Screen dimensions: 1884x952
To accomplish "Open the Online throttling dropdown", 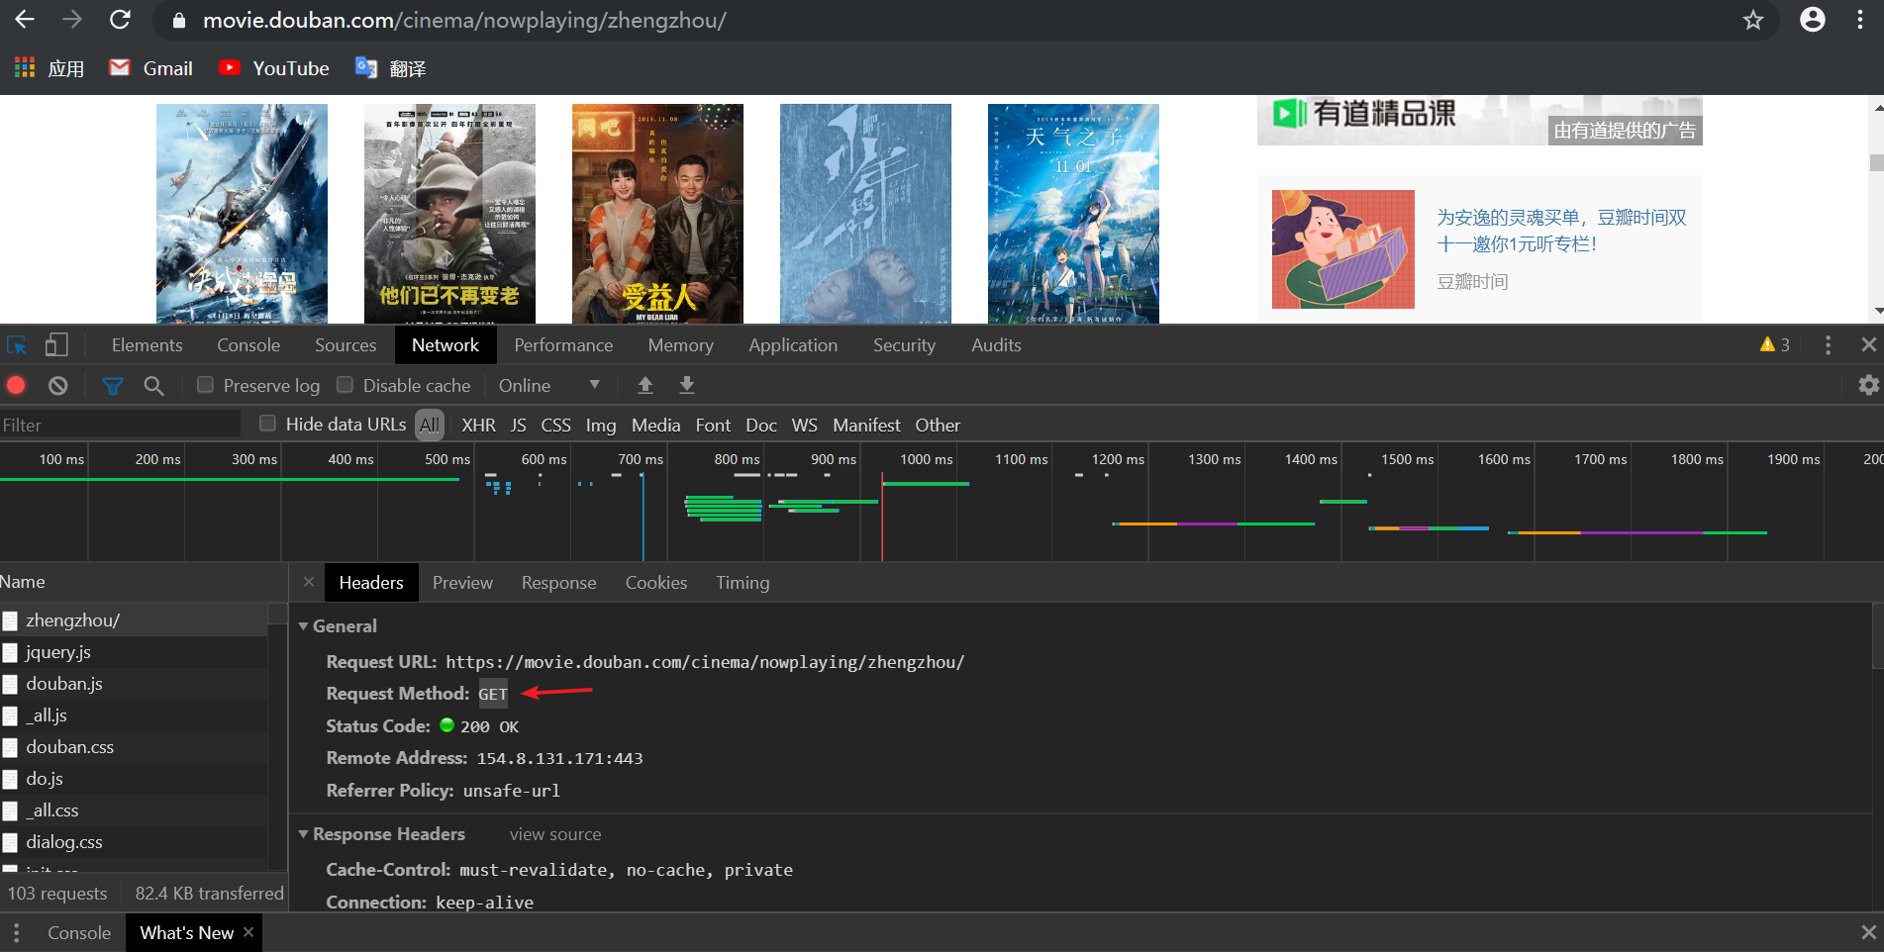I will point(549,385).
